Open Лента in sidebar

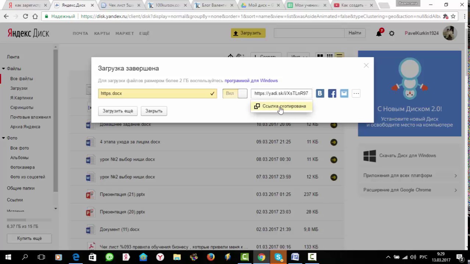(x=13, y=57)
